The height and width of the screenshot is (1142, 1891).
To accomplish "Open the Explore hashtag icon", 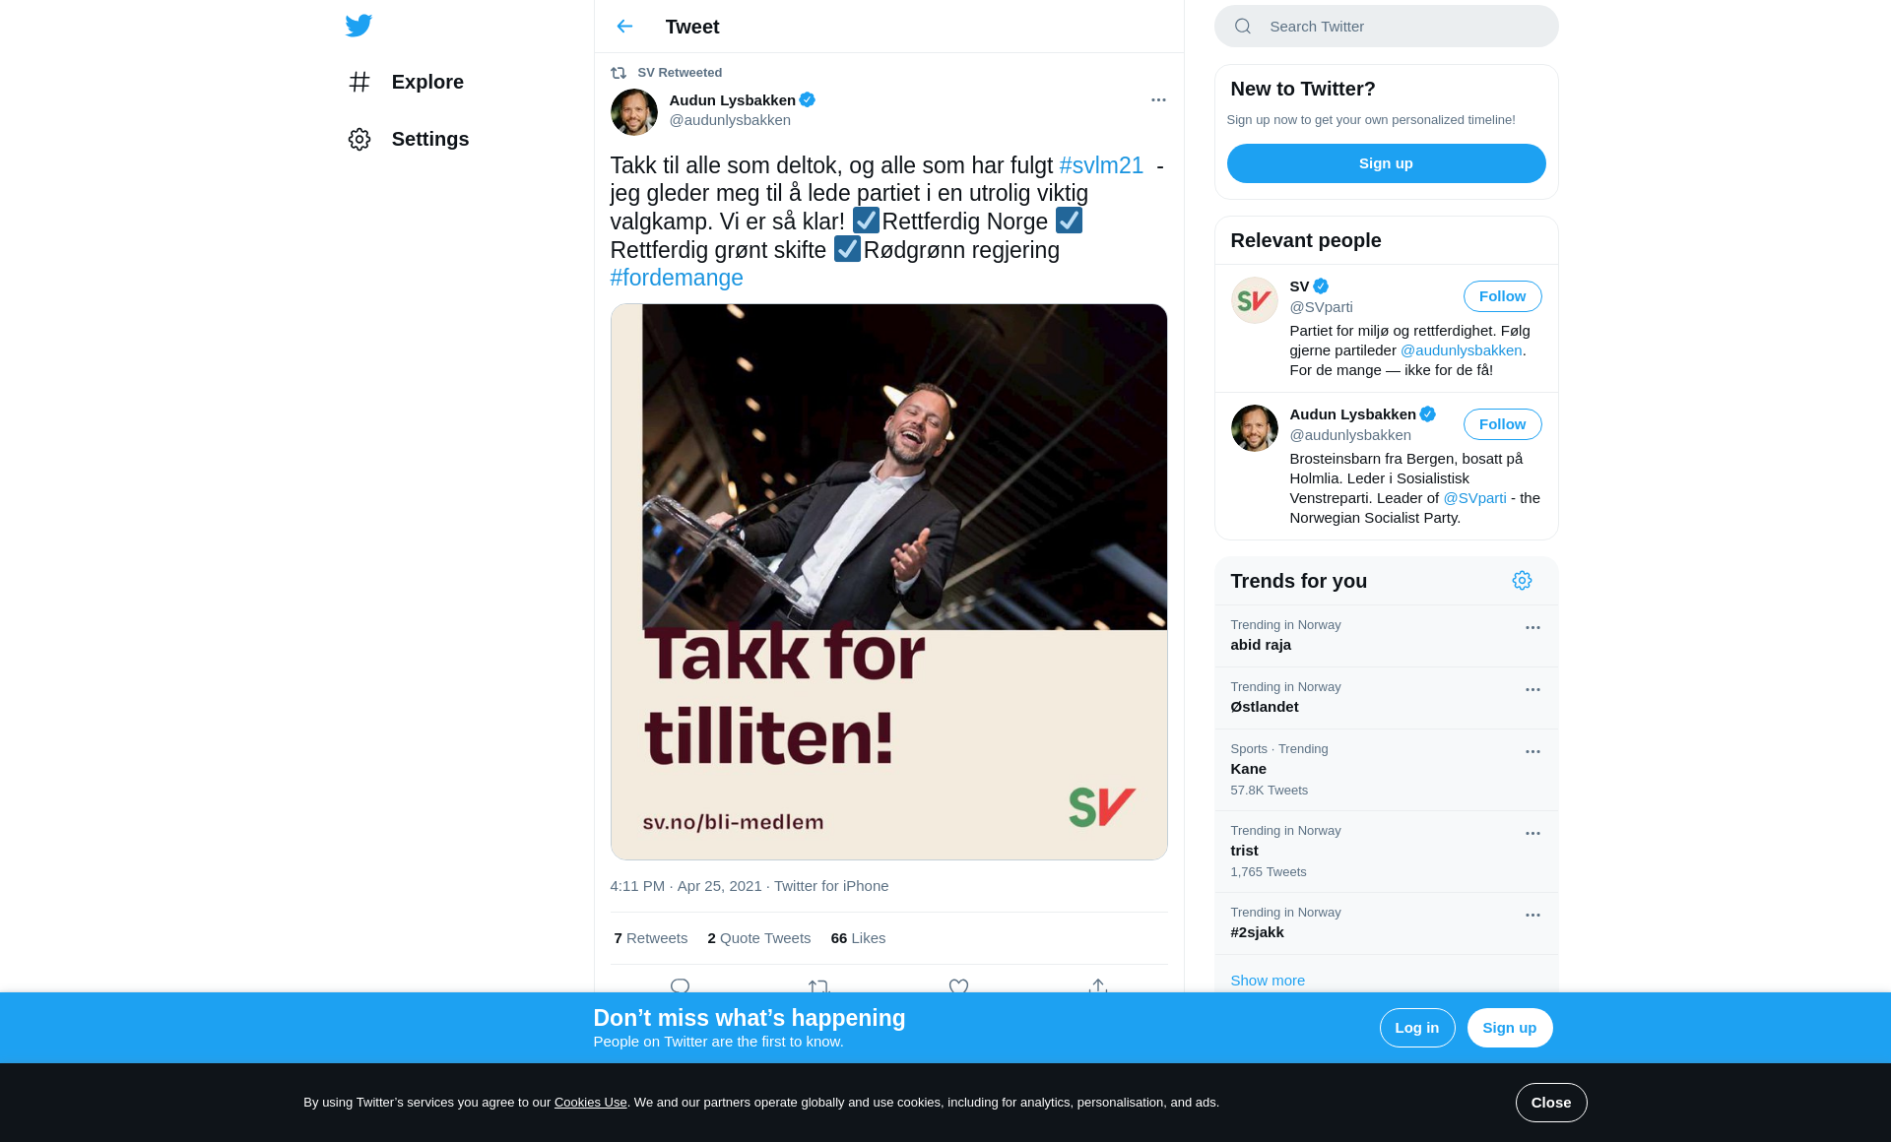I will 359,82.
